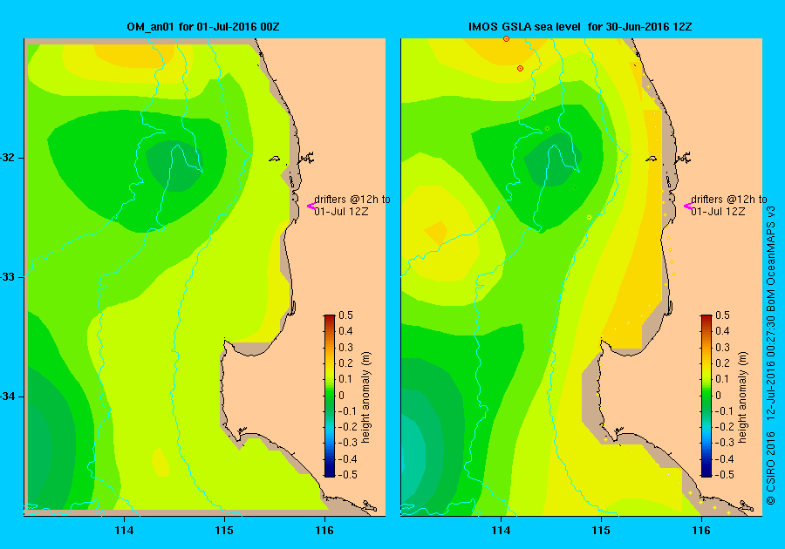Click 'drifters @12h to' label on right map
The height and width of the screenshot is (549, 785).
click(729, 199)
